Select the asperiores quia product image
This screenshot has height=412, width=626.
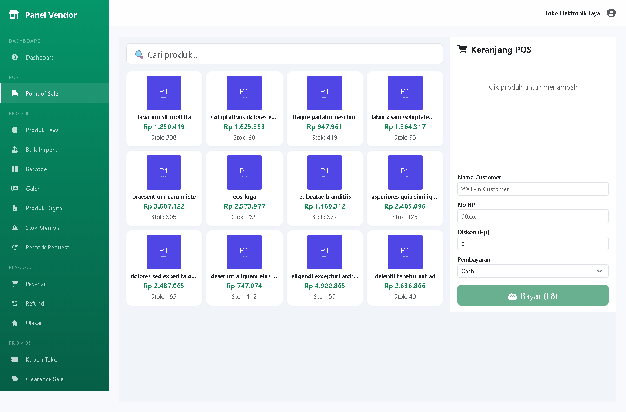405,173
